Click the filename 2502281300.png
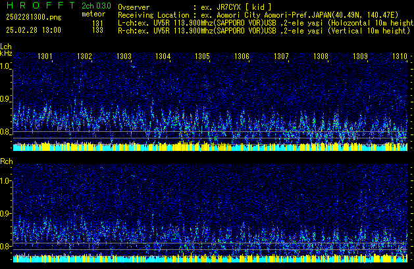The image size is (414, 269). (x=34, y=17)
